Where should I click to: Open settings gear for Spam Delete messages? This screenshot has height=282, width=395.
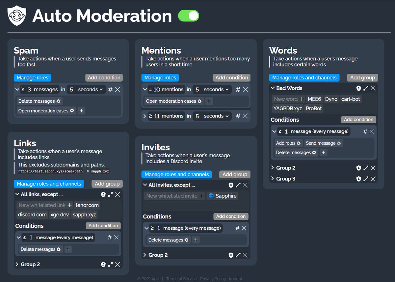click(58, 101)
